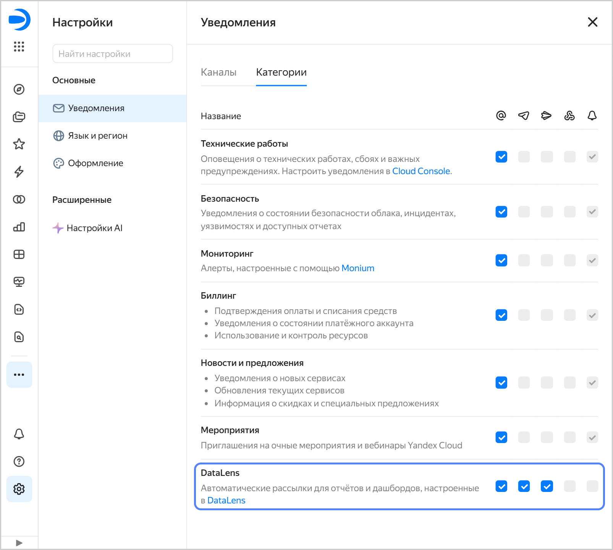This screenshot has width=613, height=550.
Task: Toggle email checkbox for Мониторинг
Action: pyautogui.click(x=501, y=260)
